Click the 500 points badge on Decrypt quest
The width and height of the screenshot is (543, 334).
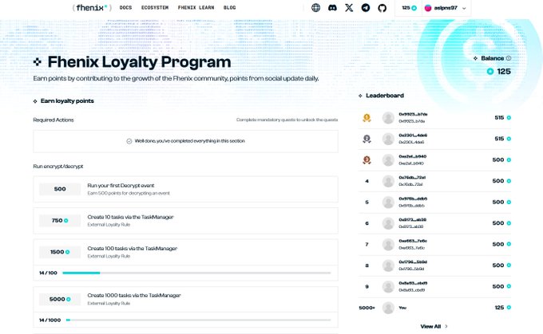pyautogui.click(x=60, y=189)
